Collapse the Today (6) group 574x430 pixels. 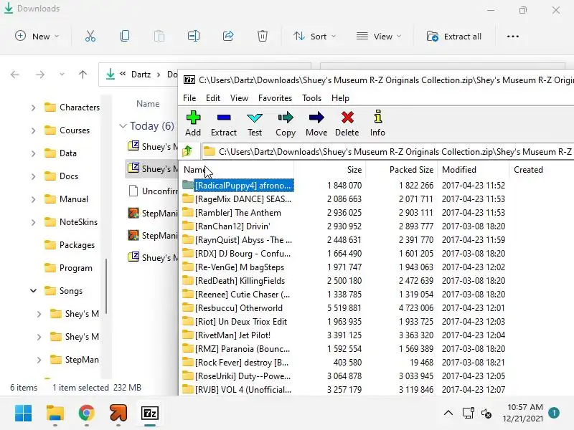(x=123, y=126)
